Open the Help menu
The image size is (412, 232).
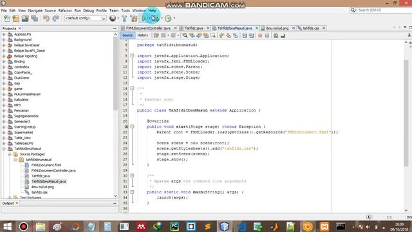(152, 10)
